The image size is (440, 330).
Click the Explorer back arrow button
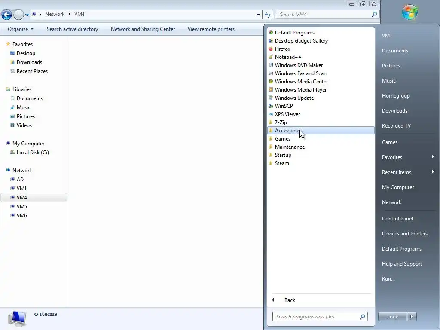point(6,15)
